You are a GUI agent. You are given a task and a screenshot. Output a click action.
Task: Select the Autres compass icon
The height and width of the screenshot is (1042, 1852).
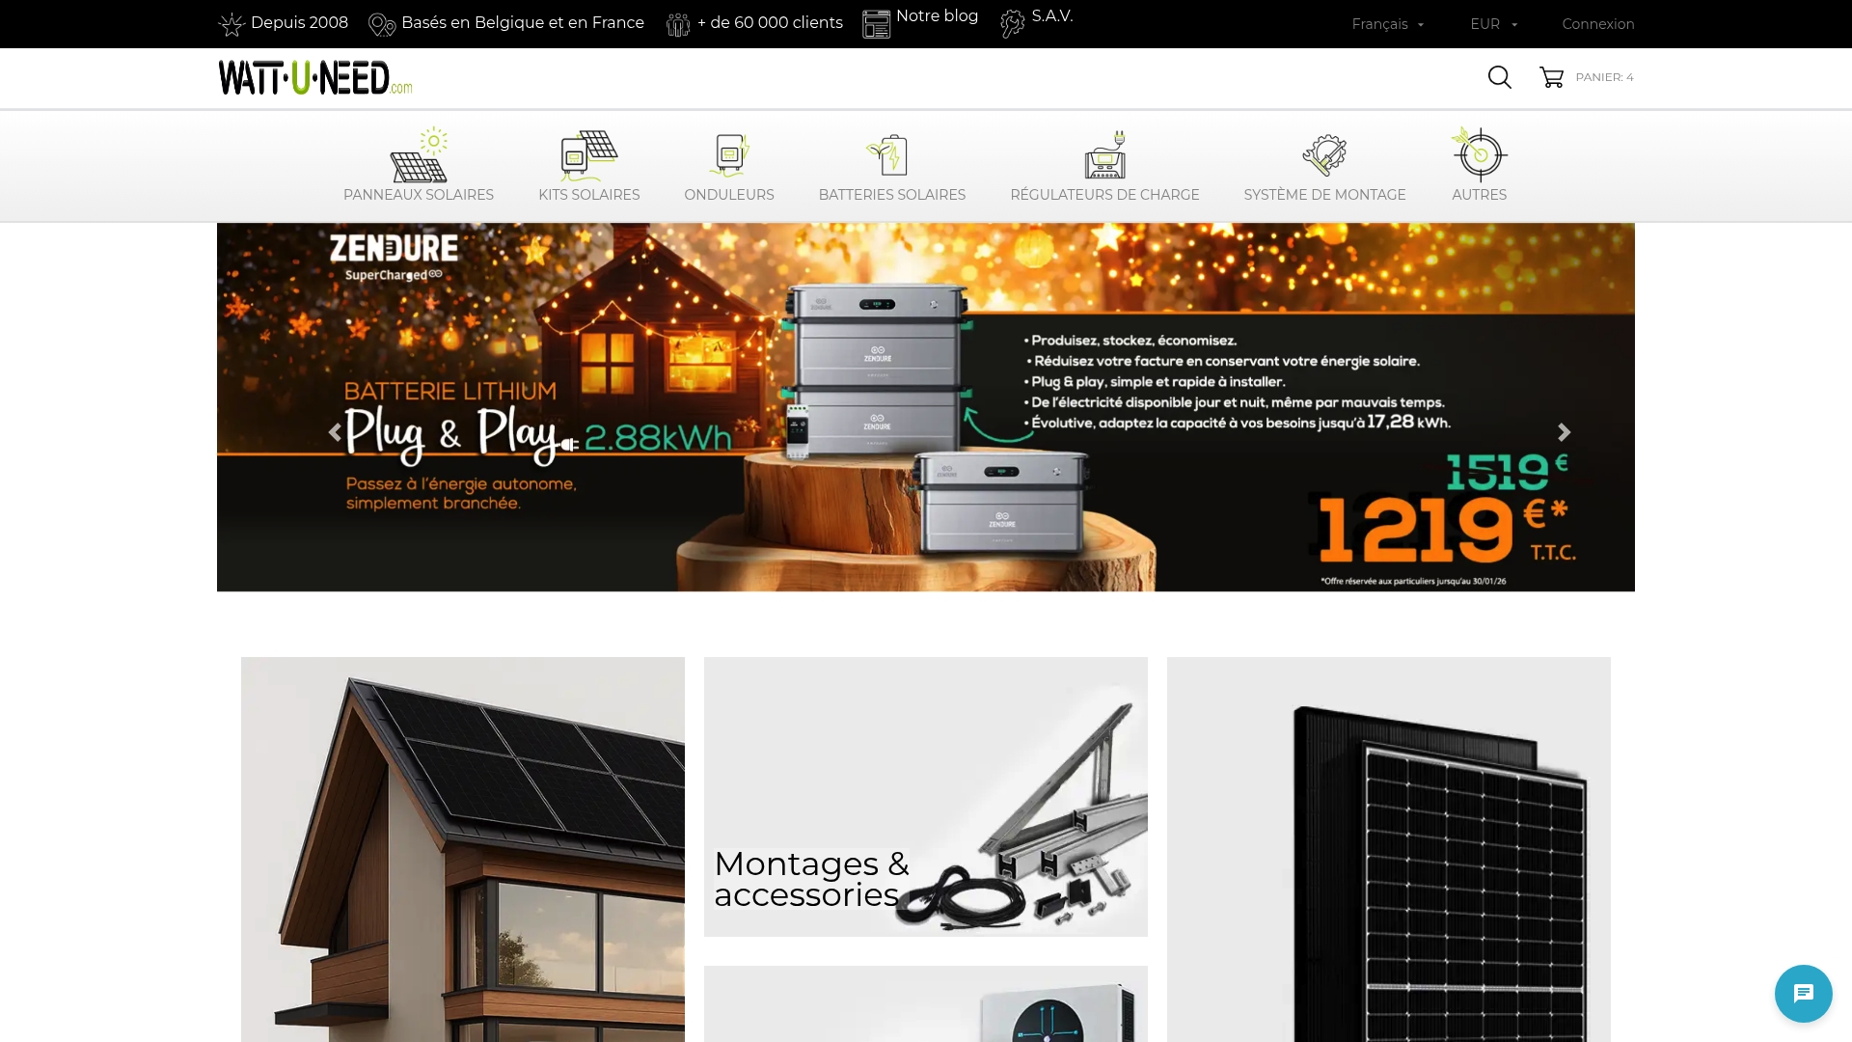1479,152
